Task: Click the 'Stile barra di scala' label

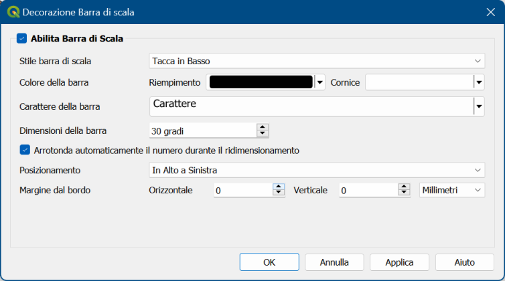Action: 55,61
